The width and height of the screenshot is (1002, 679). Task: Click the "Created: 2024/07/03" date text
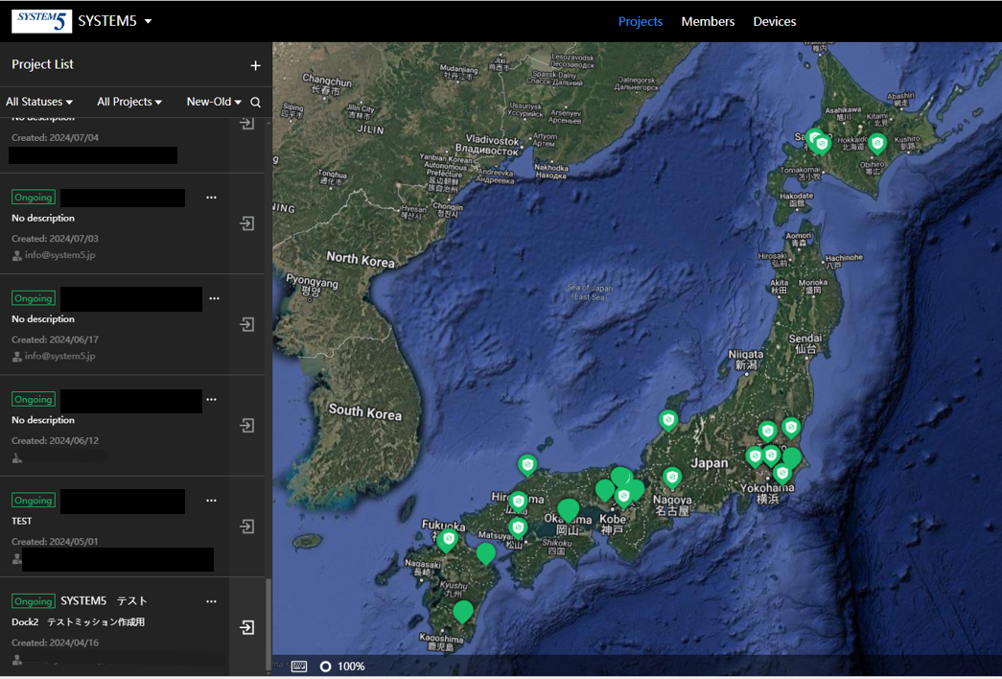click(55, 239)
